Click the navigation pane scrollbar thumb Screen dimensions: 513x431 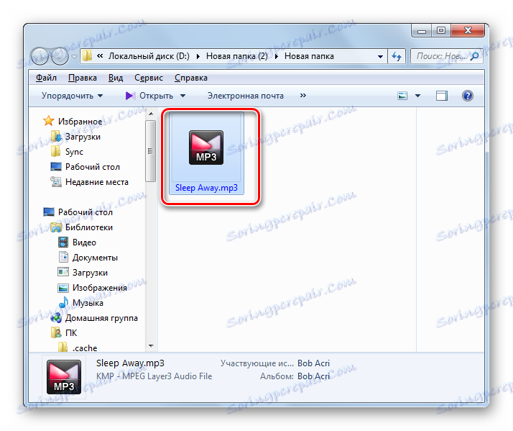(x=150, y=151)
